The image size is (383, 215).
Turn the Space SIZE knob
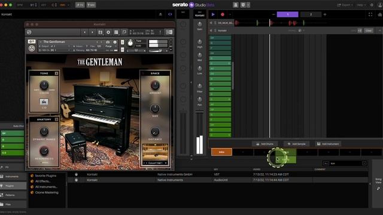point(155,108)
